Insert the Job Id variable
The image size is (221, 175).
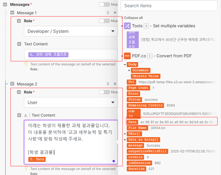pyautogui.click(x=134, y=114)
